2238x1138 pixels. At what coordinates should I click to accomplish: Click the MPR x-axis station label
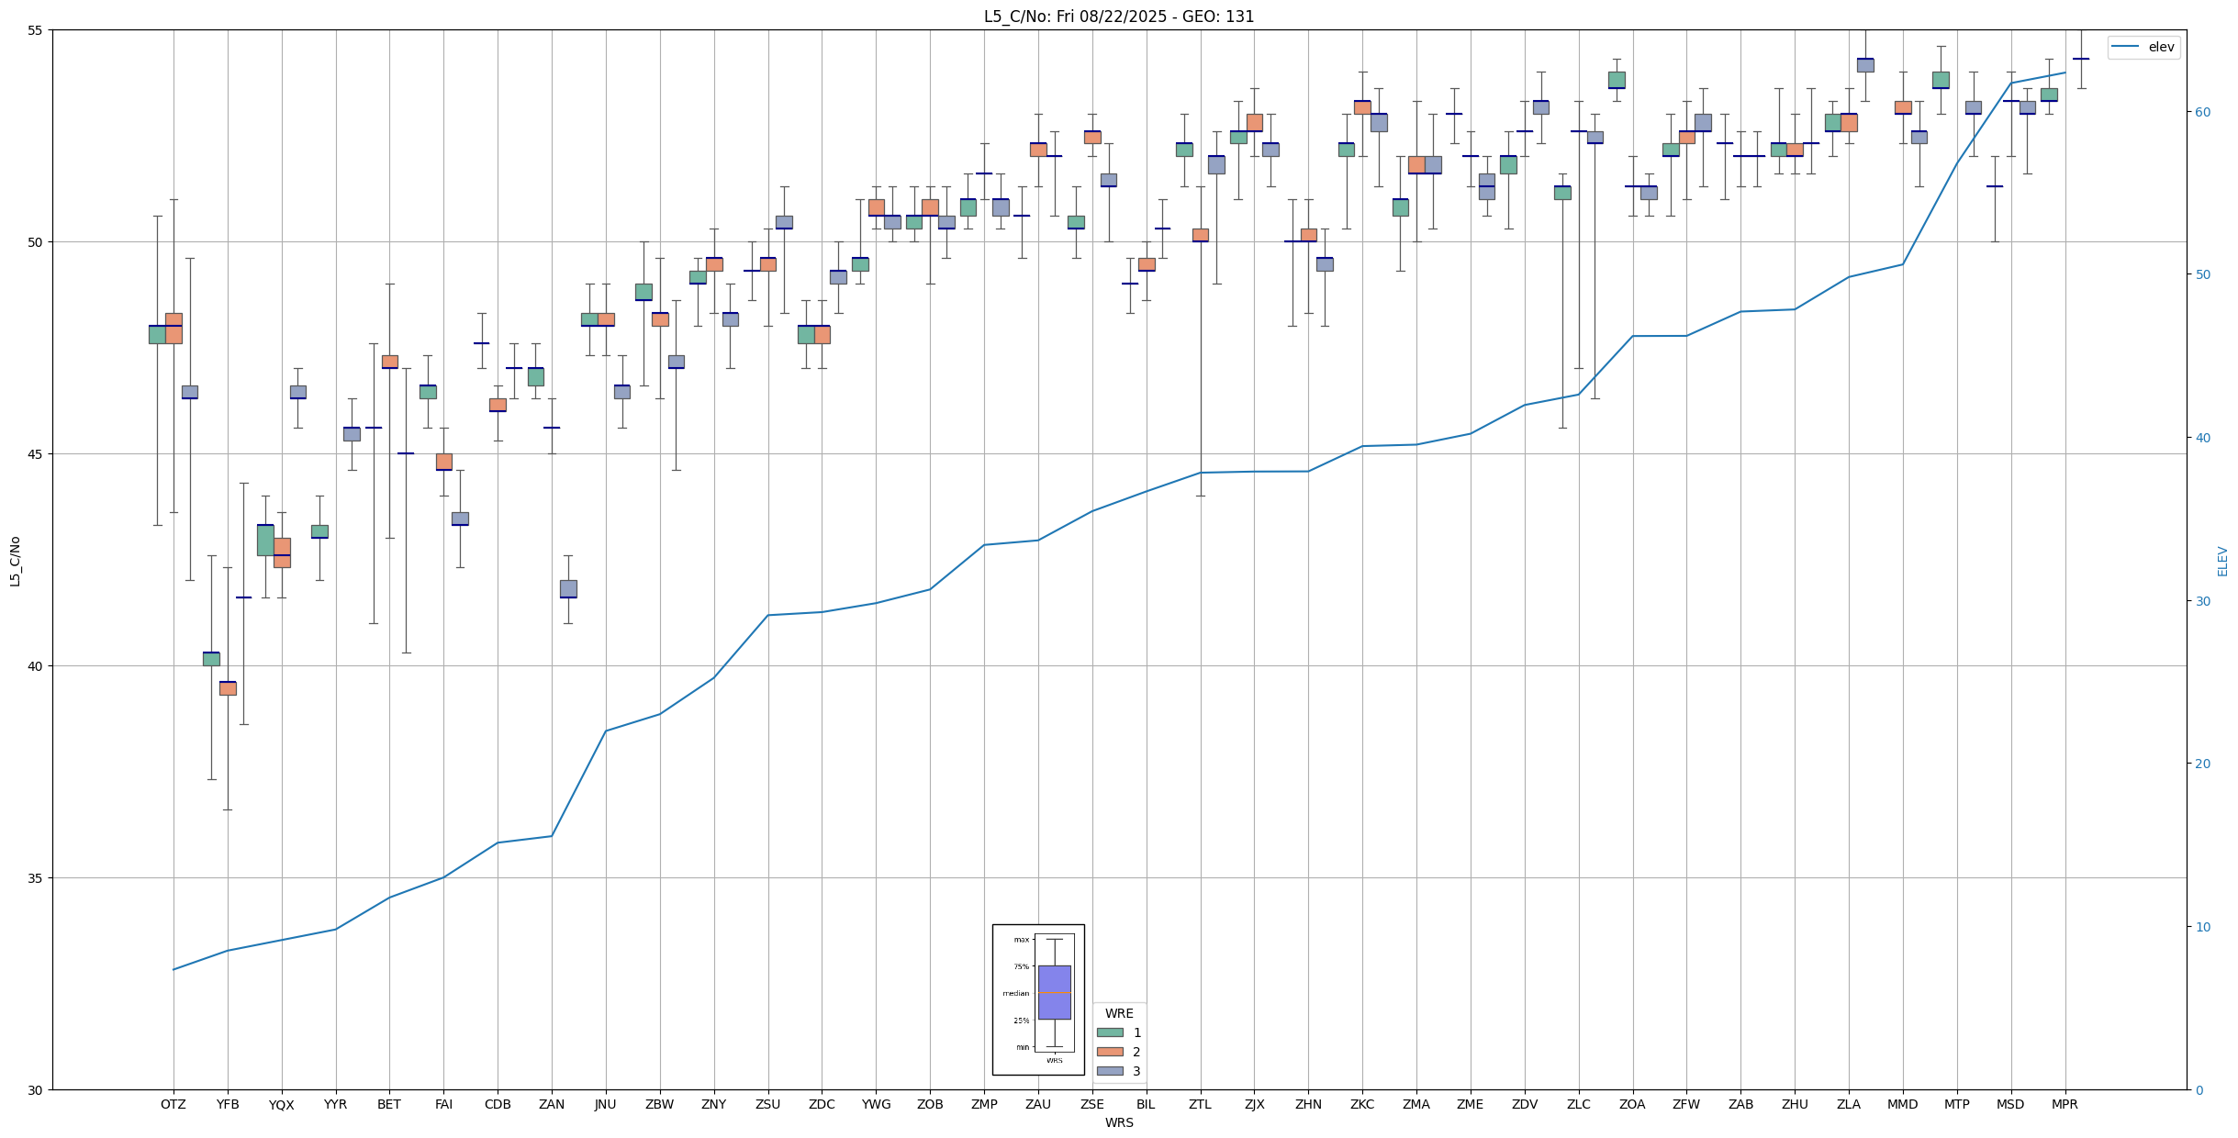point(2065,1104)
